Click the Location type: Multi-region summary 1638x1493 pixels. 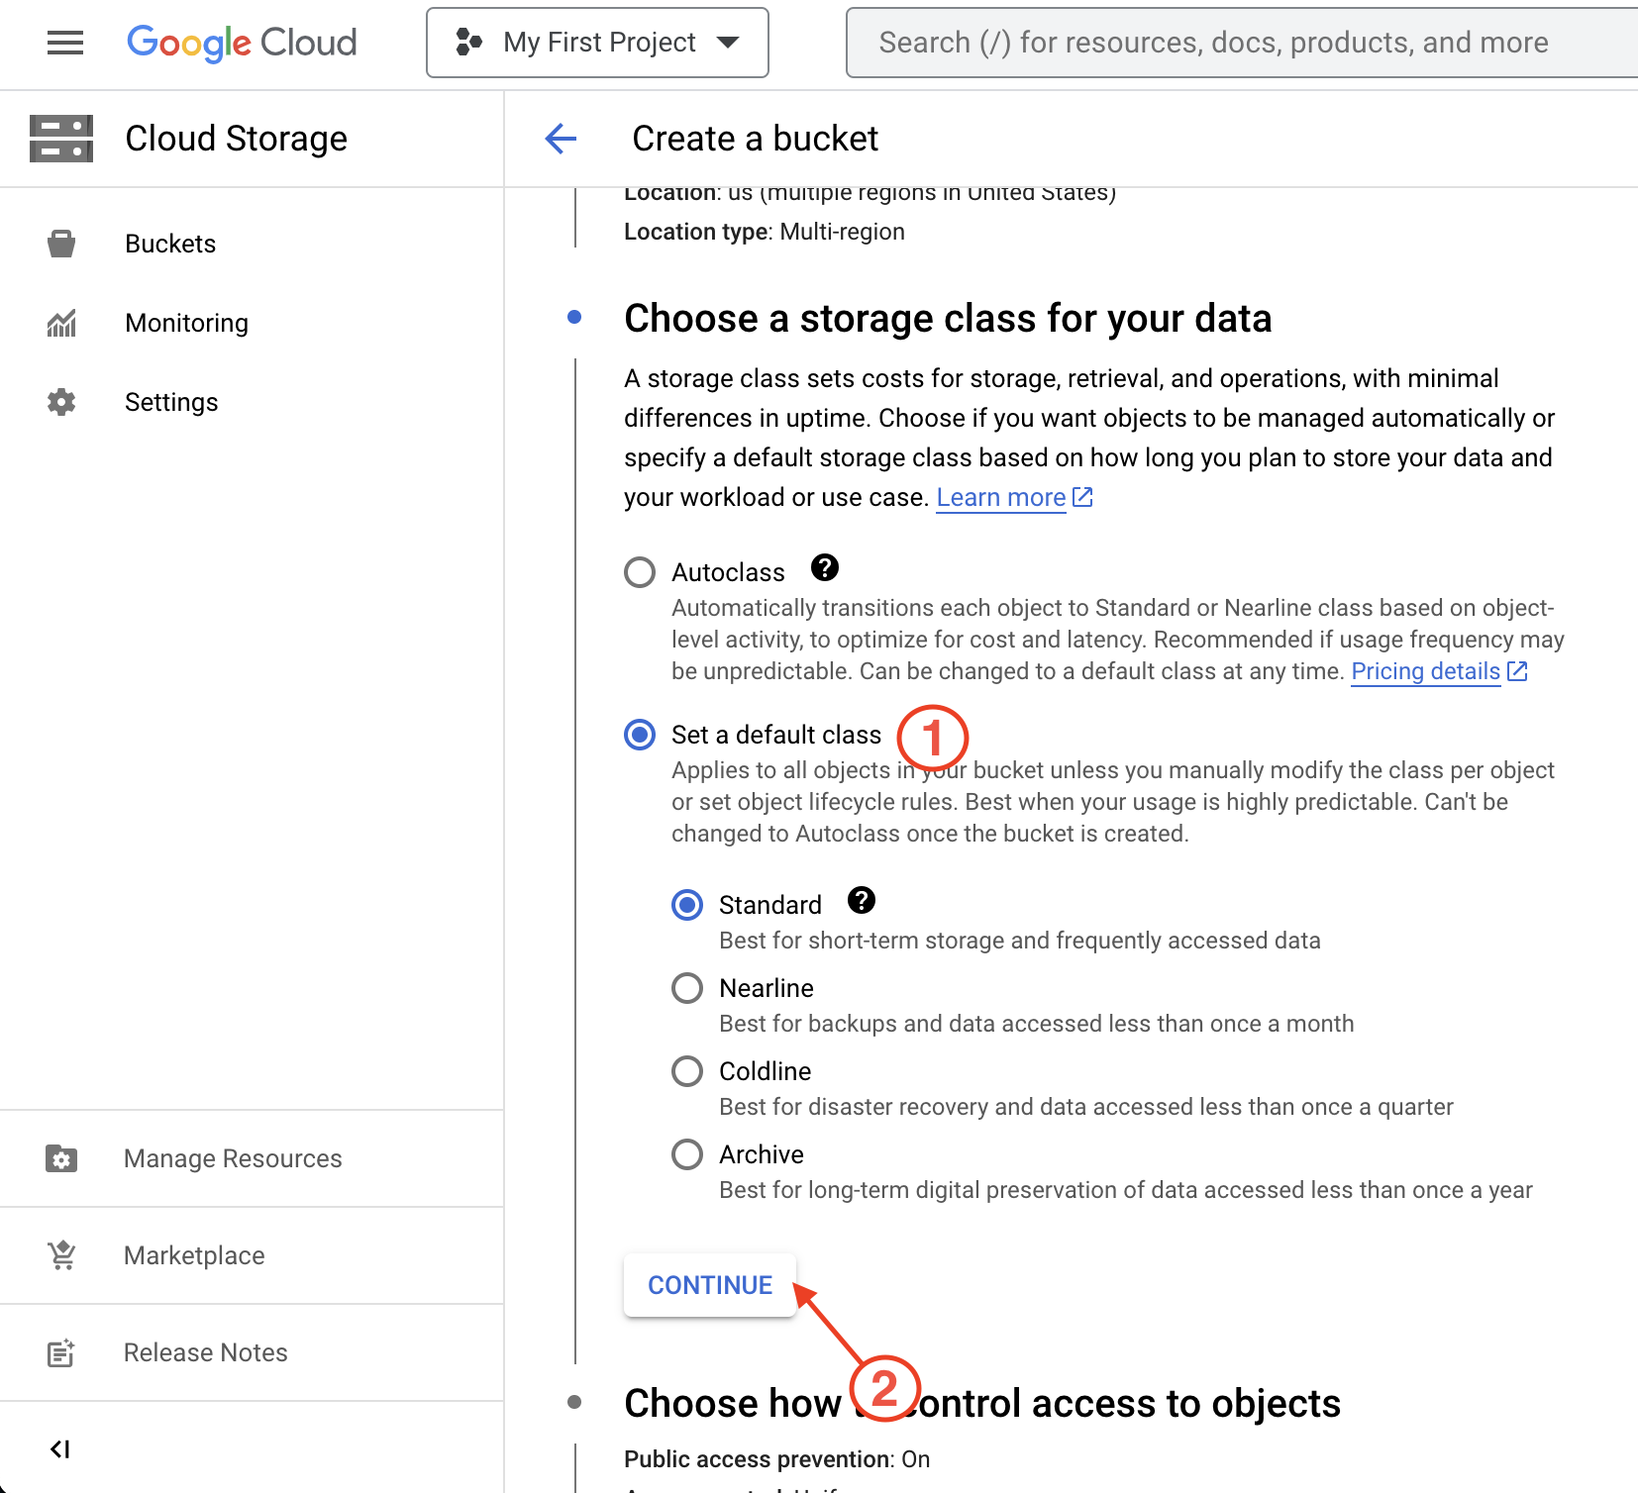coord(765,232)
